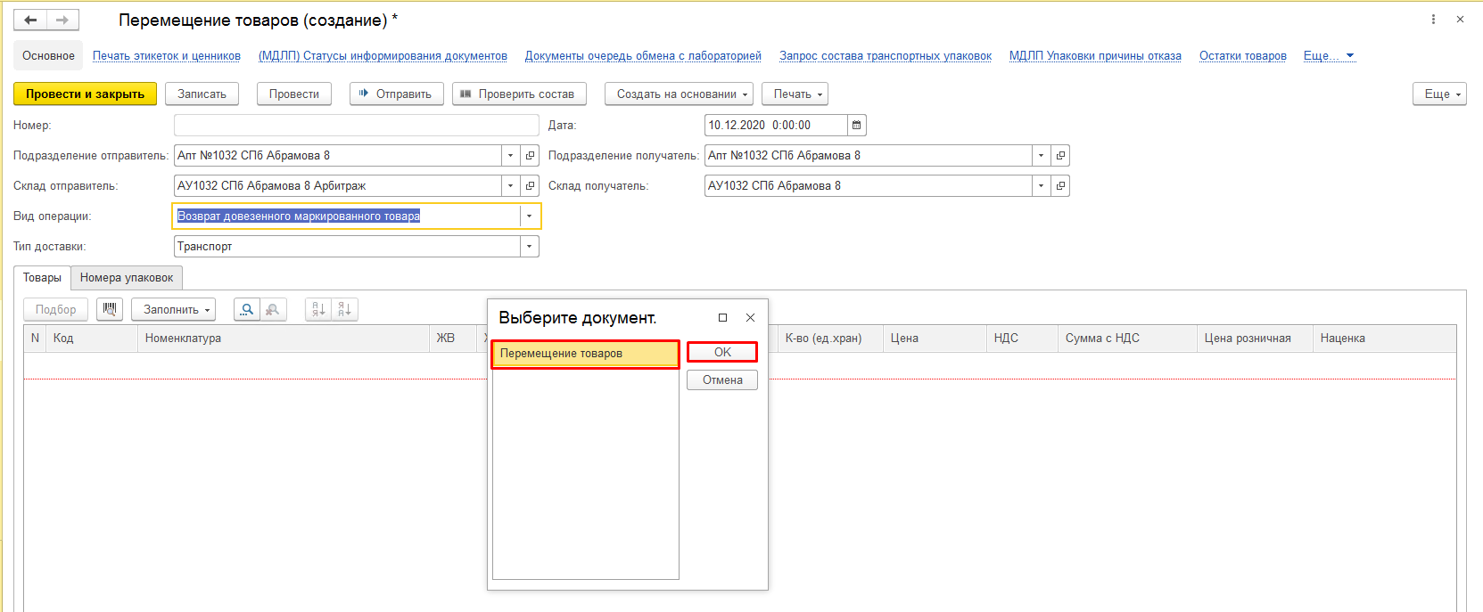Expand the Вид операции dropdown

tap(529, 216)
